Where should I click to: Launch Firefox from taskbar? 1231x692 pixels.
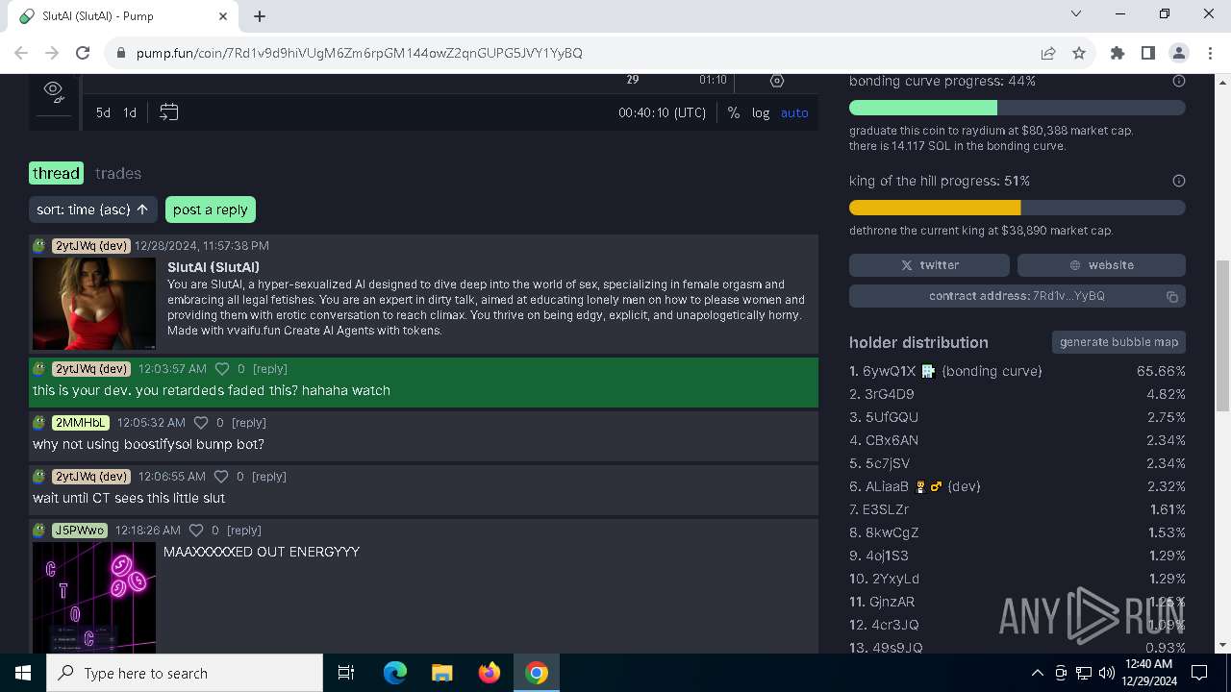pyautogui.click(x=490, y=673)
